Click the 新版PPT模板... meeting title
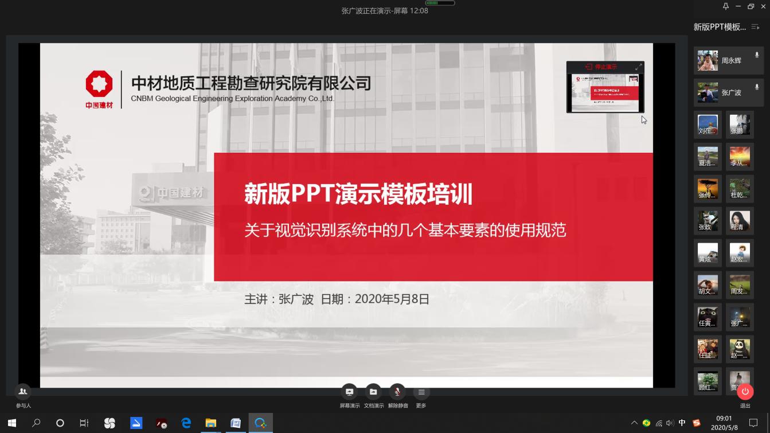This screenshot has height=433, width=770. [x=720, y=27]
